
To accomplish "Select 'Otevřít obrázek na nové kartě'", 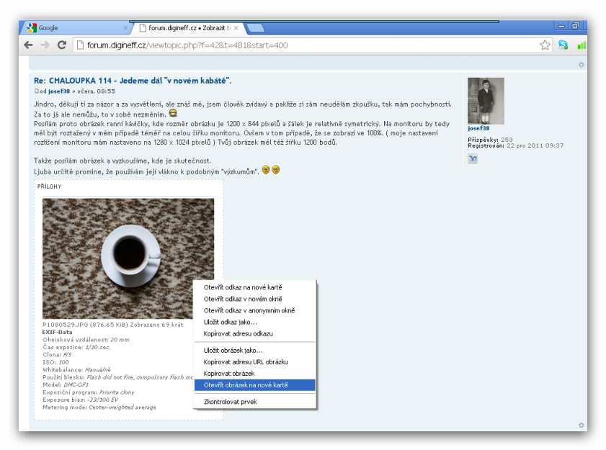I will pyautogui.click(x=245, y=385).
